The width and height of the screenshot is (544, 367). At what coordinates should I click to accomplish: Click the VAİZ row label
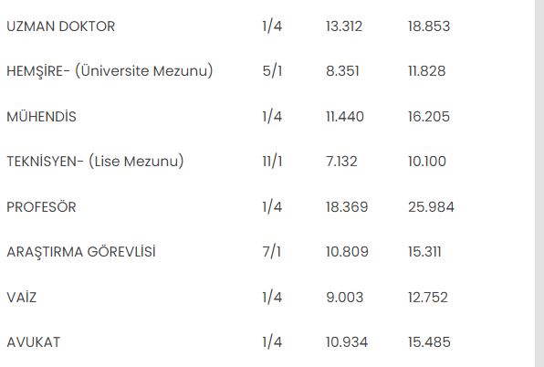pyautogui.click(x=22, y=298)
